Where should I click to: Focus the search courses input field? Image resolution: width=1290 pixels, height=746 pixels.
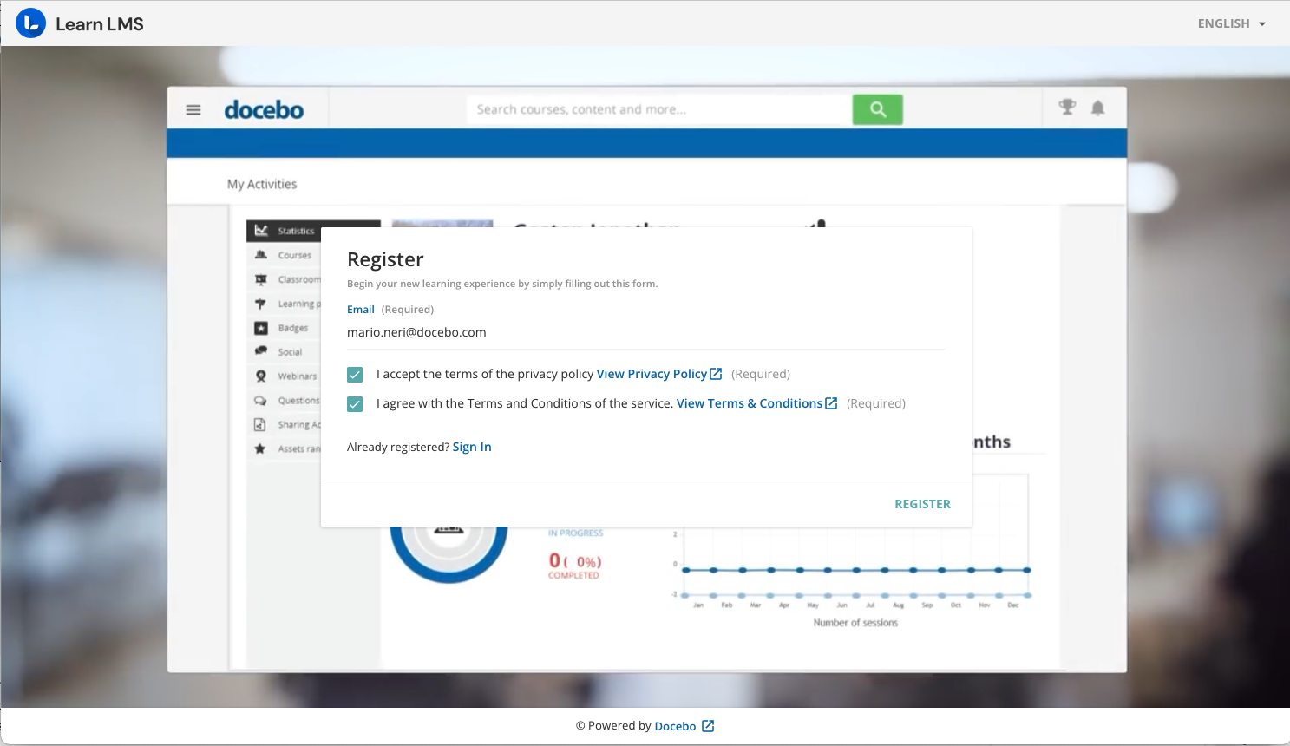click(659, 109)
